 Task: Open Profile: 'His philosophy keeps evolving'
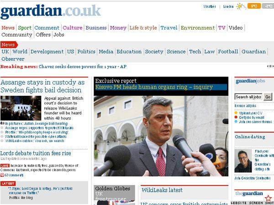point(37,132)
